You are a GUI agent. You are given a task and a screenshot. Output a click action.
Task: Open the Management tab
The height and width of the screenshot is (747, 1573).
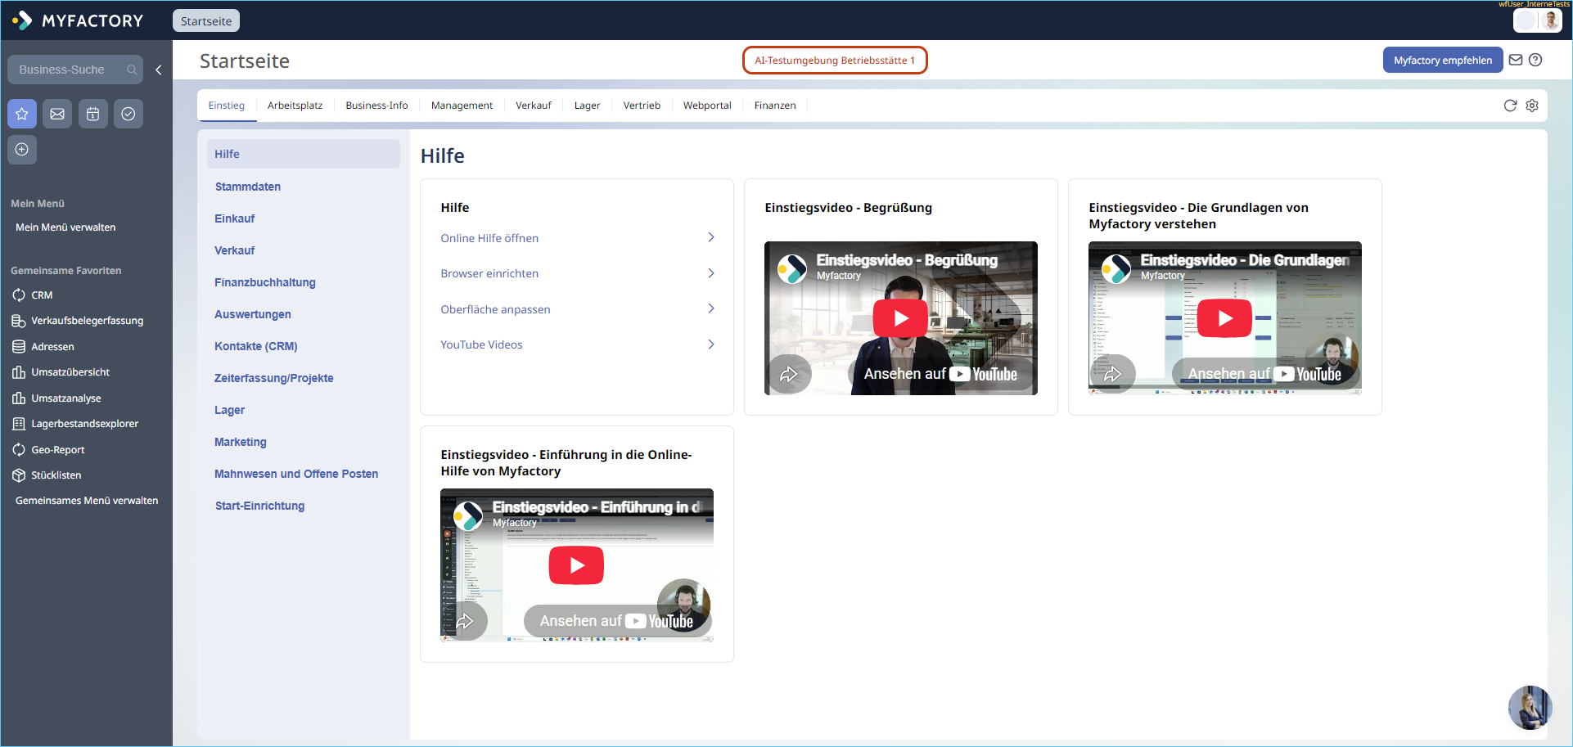click(x=462, y=106)
